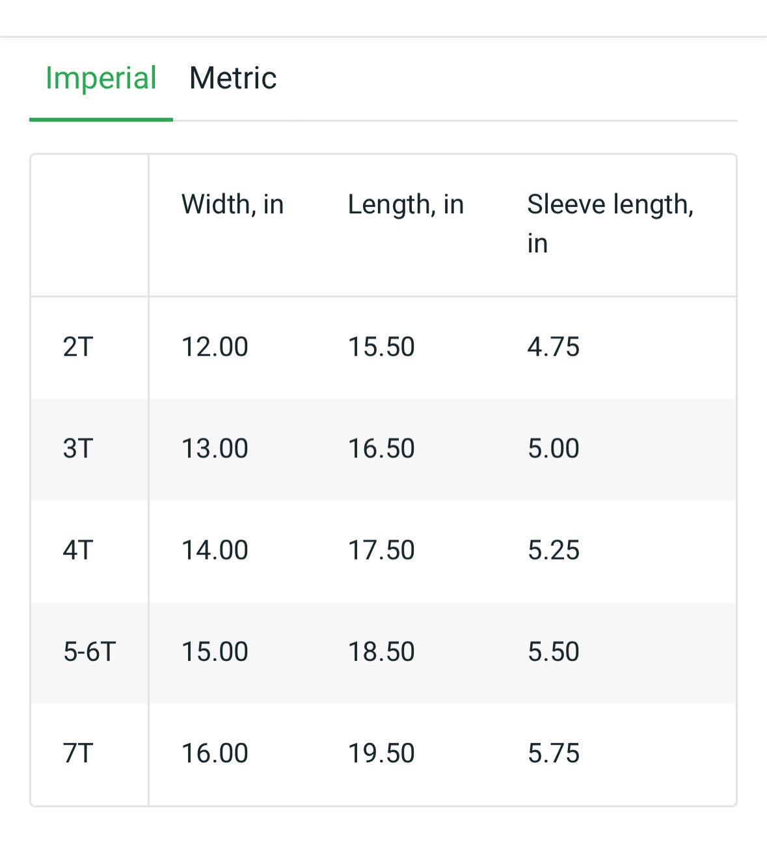Click the 4.75 sleeve length for 2T

click(x=553, y=347)
